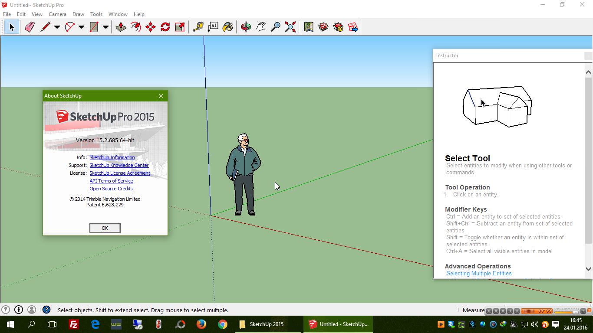Click play on the mini media player
This screenshot has height=333, width=593.
click(489, 311)
